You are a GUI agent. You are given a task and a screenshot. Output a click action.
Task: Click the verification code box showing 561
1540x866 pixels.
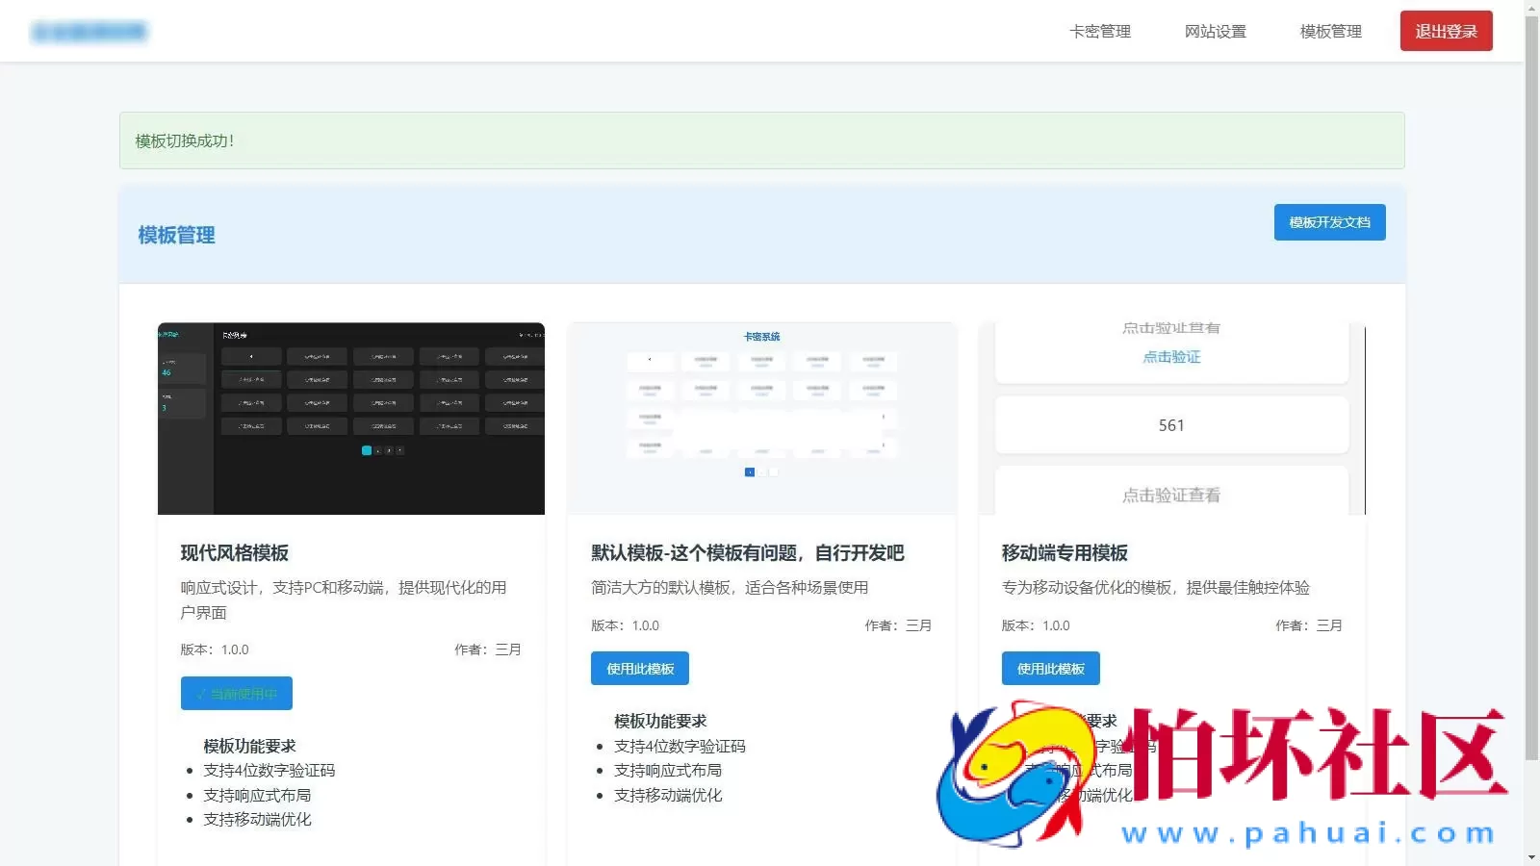click(1170, 424)
